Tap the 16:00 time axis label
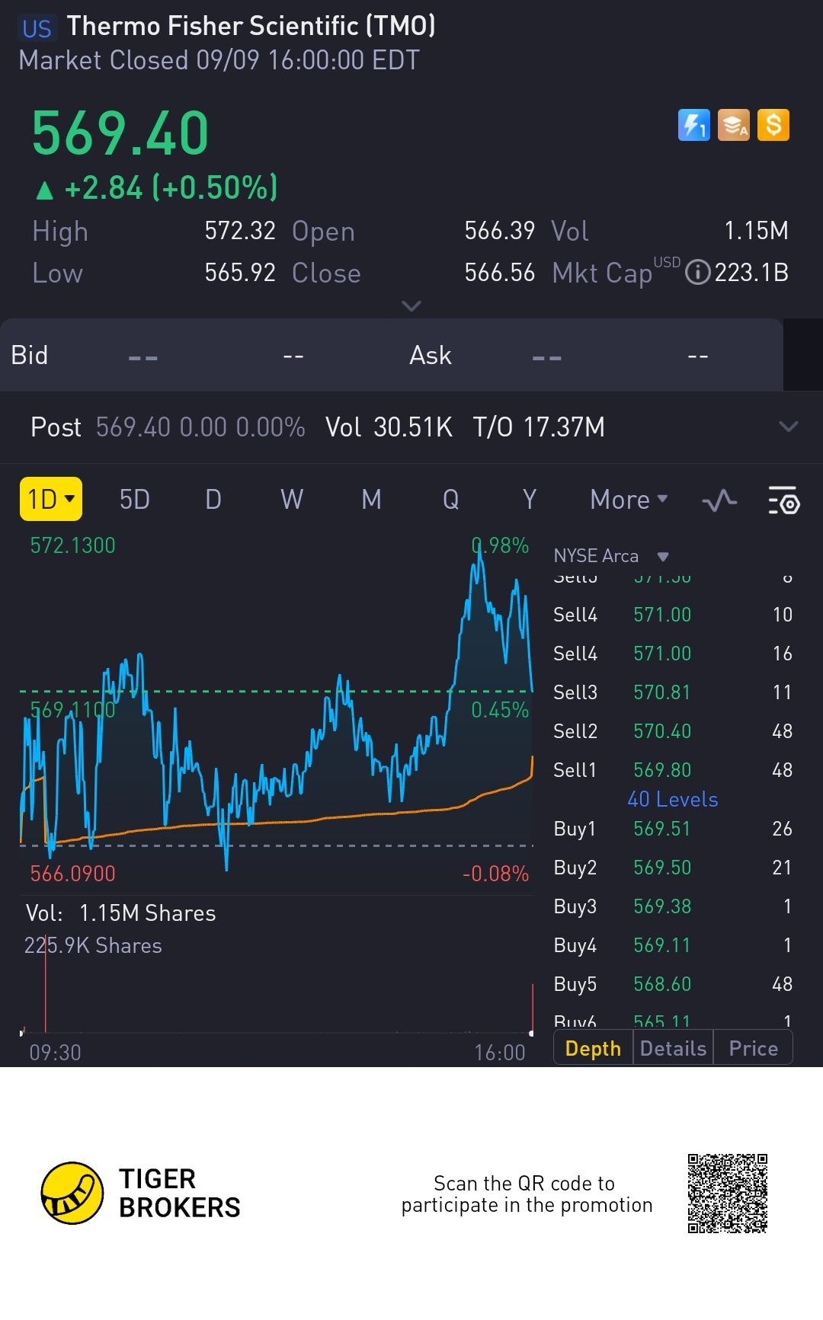 click(500, 1053)
